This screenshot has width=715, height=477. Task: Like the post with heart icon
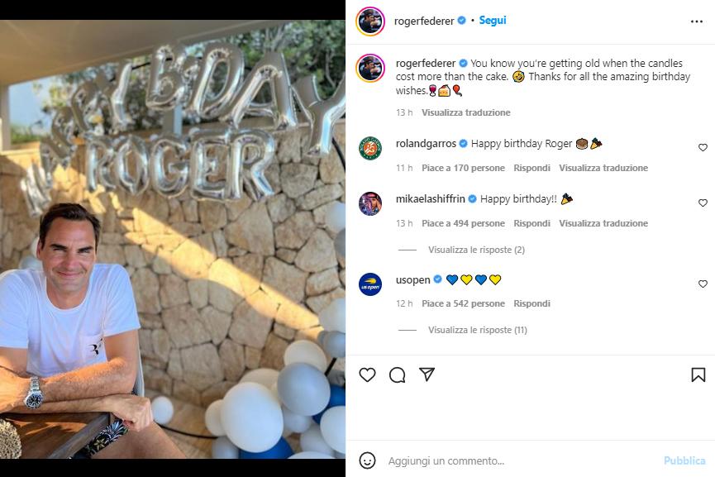(368, 375)
